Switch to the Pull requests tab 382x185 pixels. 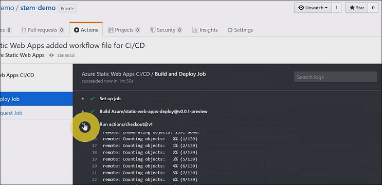[43, 30]
